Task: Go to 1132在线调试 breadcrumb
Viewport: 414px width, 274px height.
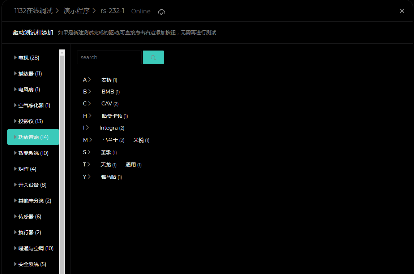Action: coord(34,11)
